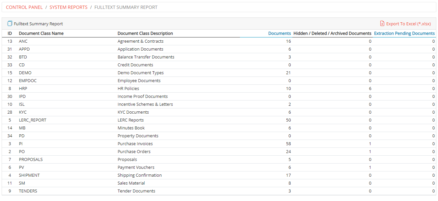Click the HR Policies description

coord(129,89)
